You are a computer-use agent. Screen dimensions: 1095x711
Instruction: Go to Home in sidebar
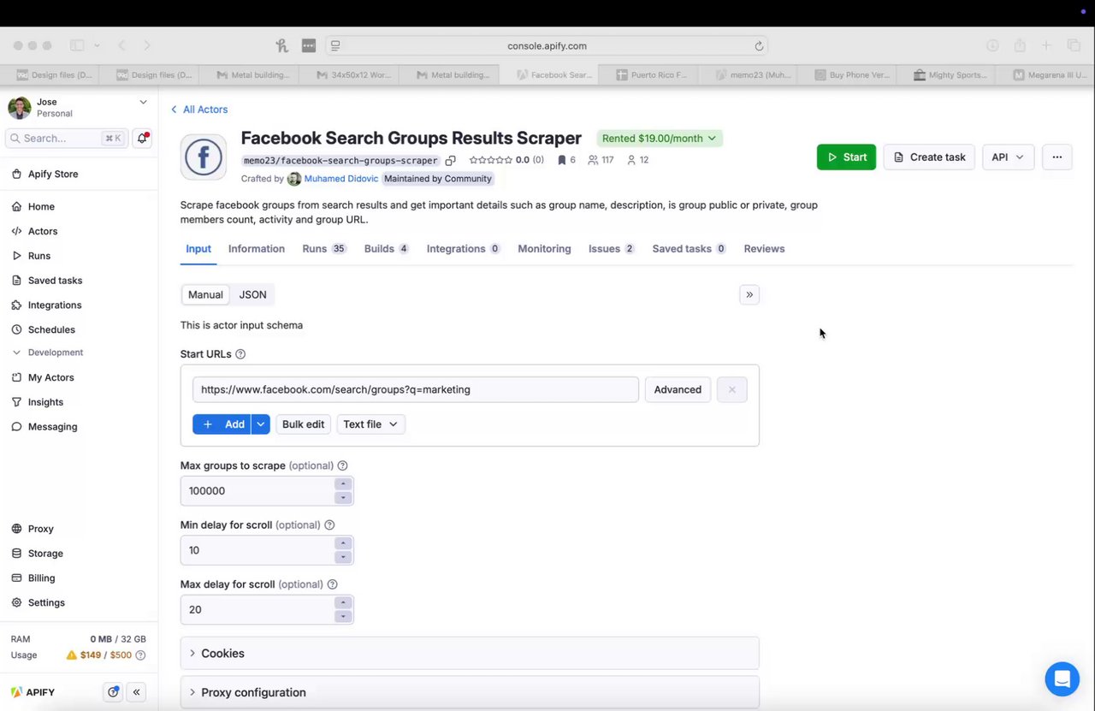pyautogui.click(x=40, y=206)
